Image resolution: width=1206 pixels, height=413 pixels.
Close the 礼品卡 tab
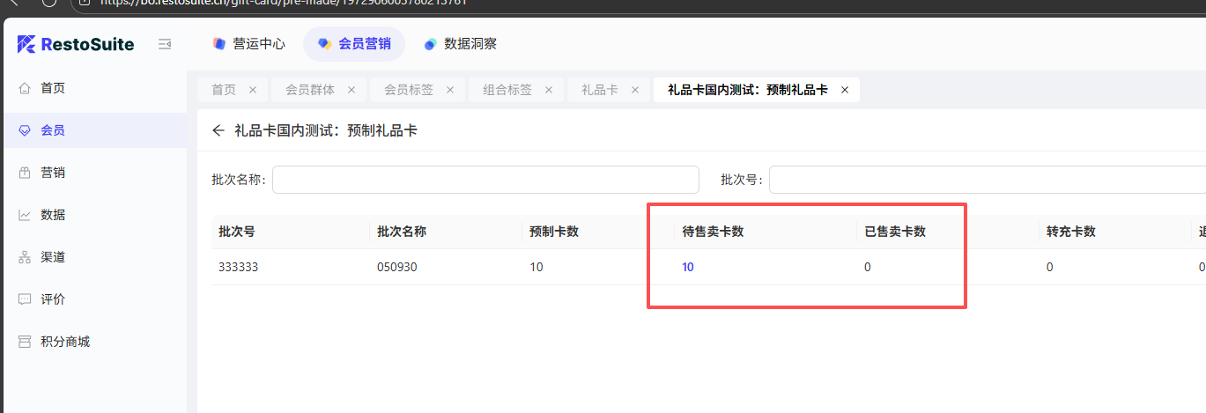pyautogui.click(x=634, y=90)
